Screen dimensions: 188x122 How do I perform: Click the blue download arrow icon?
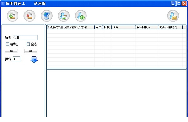(x=34, y=60)
